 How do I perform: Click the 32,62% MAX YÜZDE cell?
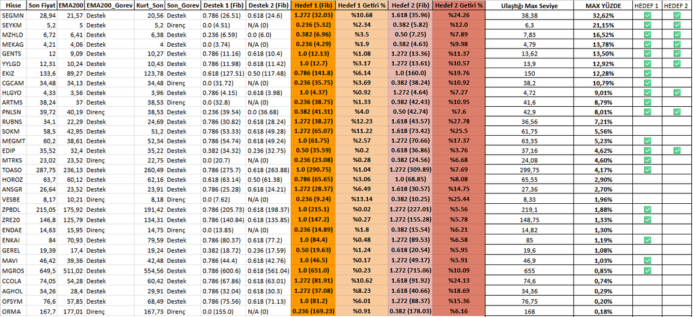(603, 16)
